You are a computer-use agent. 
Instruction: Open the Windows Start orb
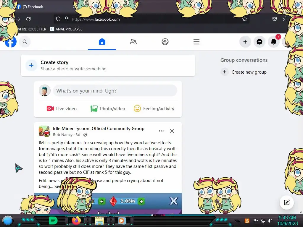tap(8, 221)
